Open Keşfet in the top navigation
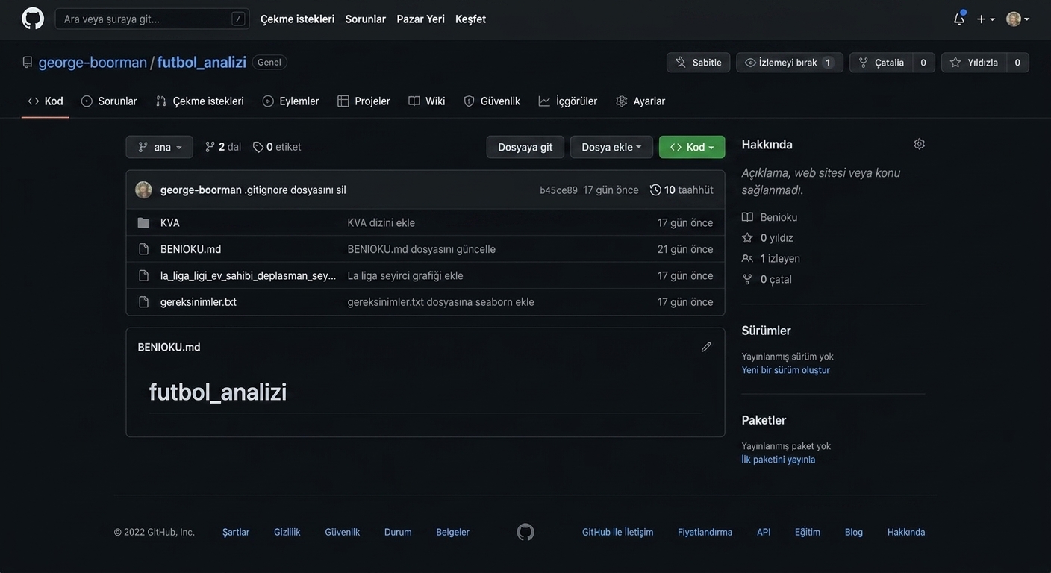Viewport: 1051px width, 573px height. [470, 19]
